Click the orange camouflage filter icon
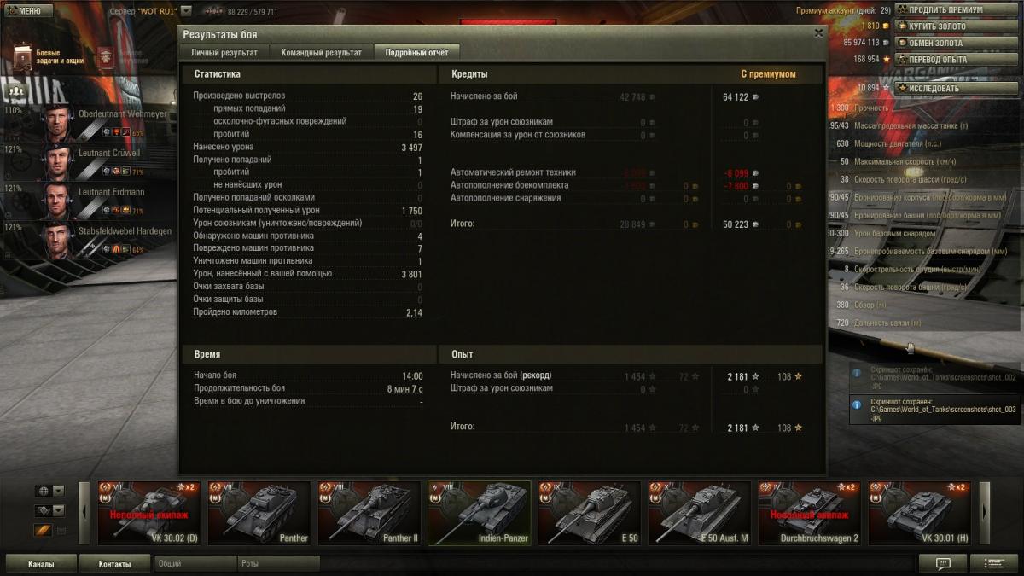Image resolution: width=1024 pixels, height=576 pixels. coord(42,530)
